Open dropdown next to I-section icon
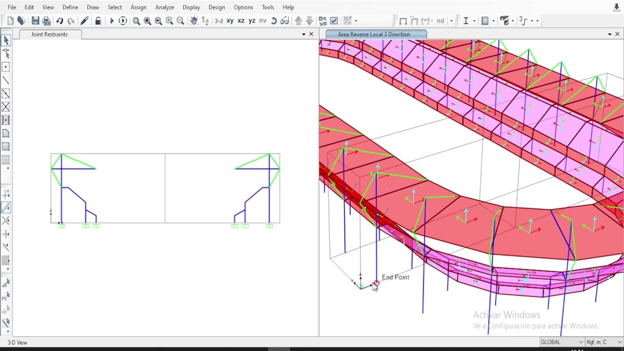The height and width of the screenshot is (351, 624). pyautogui.click(x=474, y=20)
